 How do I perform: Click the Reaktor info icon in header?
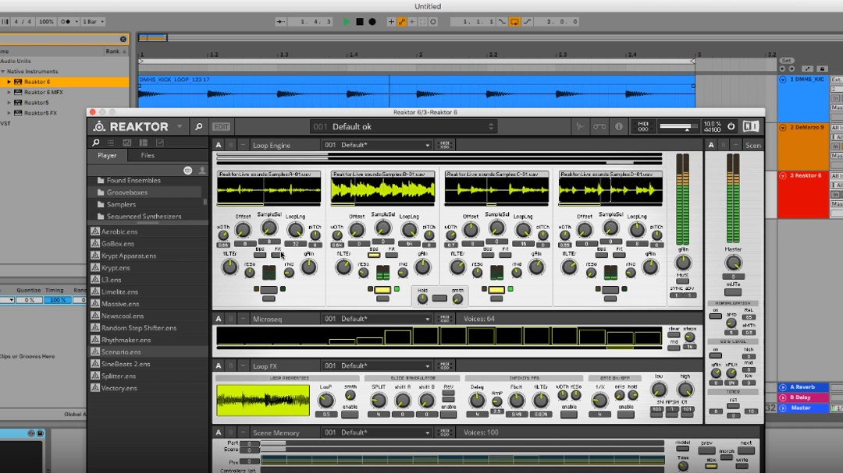coord(619,127)
